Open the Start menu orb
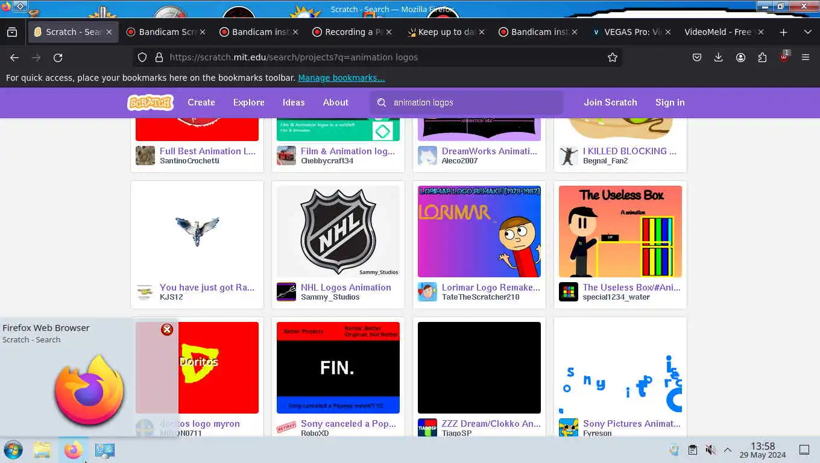 (13, 450)
